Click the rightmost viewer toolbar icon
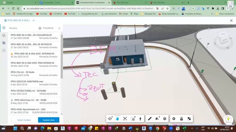 pyautogui.click(x=189, y=119)
